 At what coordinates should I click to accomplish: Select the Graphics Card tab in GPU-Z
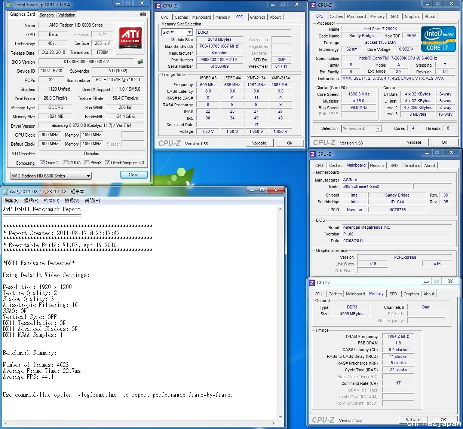point(22,14)
